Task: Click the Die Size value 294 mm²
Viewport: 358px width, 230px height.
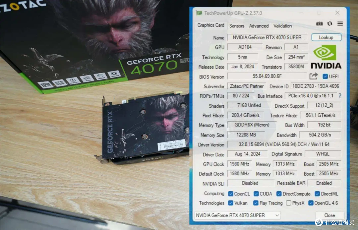Action: click(x=296, y=57)
